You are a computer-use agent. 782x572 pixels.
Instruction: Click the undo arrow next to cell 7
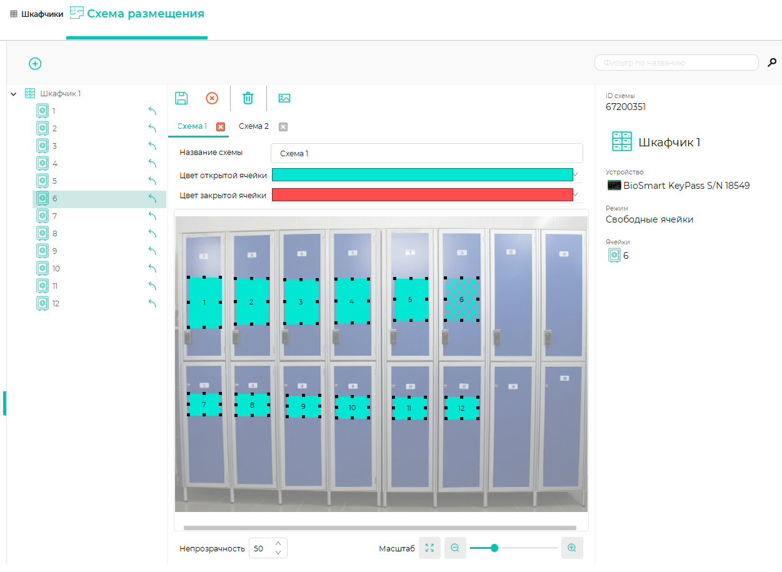[152, 216]
